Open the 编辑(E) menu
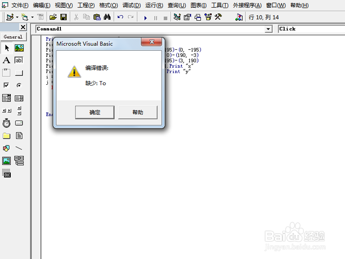 [x=41, y=5]
